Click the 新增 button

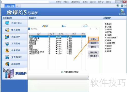93,39
